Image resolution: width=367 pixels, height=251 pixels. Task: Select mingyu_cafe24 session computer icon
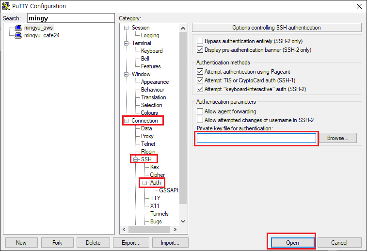tap(18, 35)
